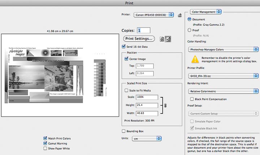Viewport: 260px width, 155px height.
Task: Enable Scale to Fit Media
Action: (x=126, y=90)
